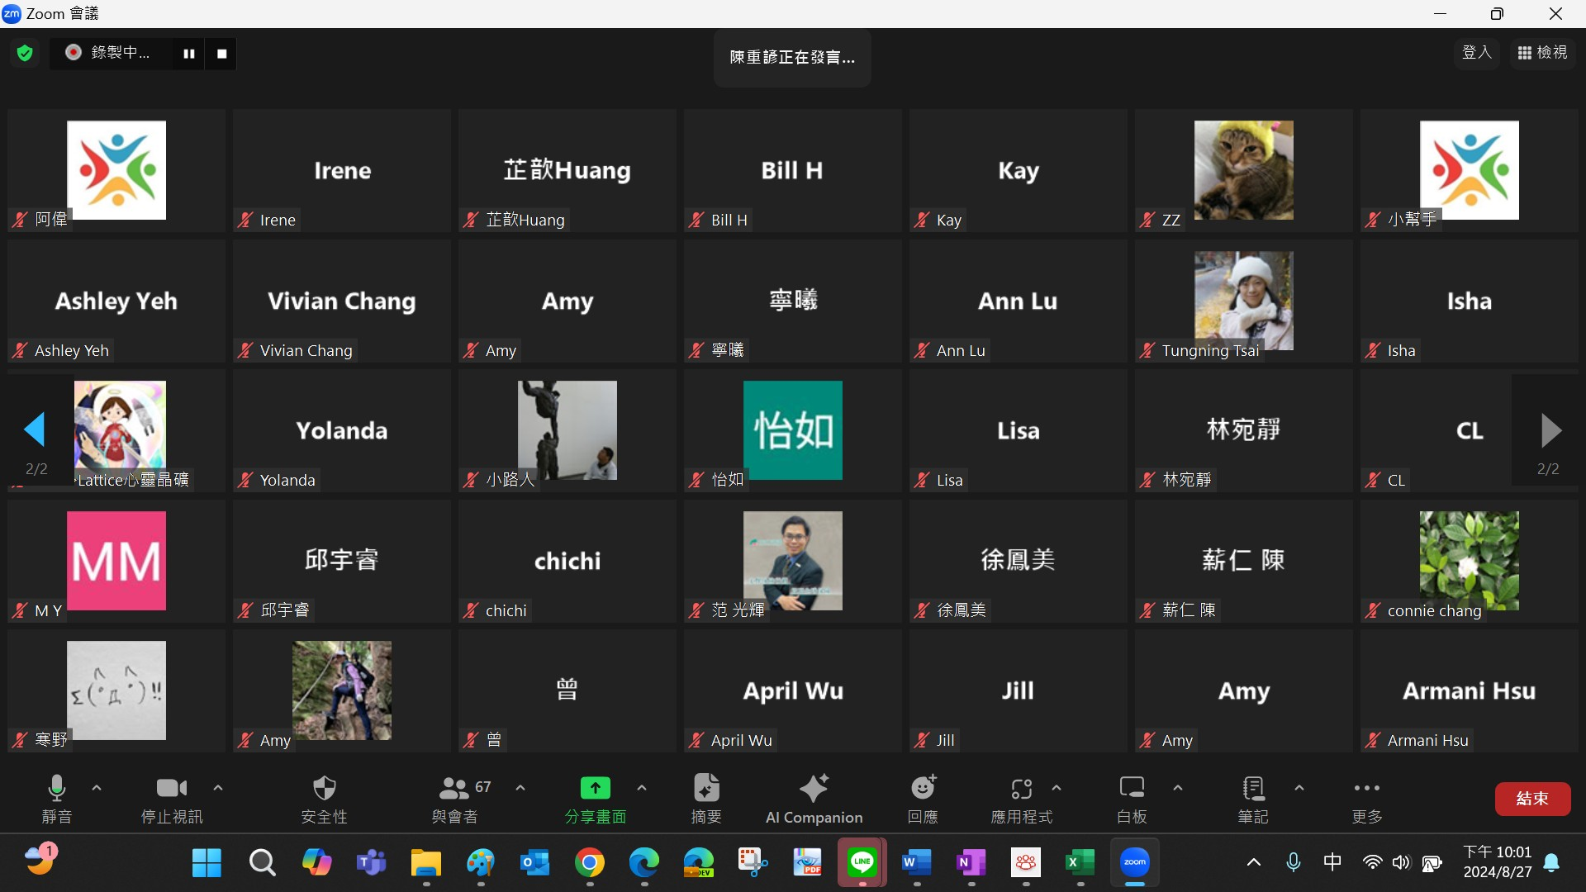
Task: Mute the microphone
Action: [56, 798]
